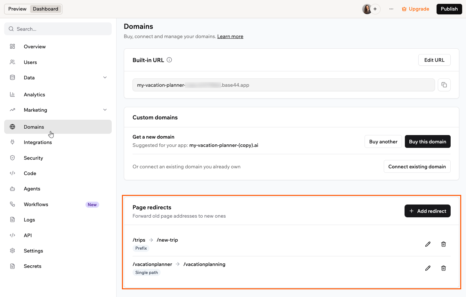Click the Edit URL button

click(434, 60)
